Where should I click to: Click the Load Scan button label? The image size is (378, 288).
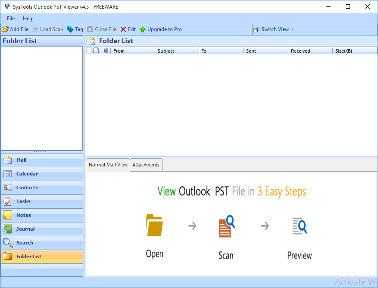52,29
